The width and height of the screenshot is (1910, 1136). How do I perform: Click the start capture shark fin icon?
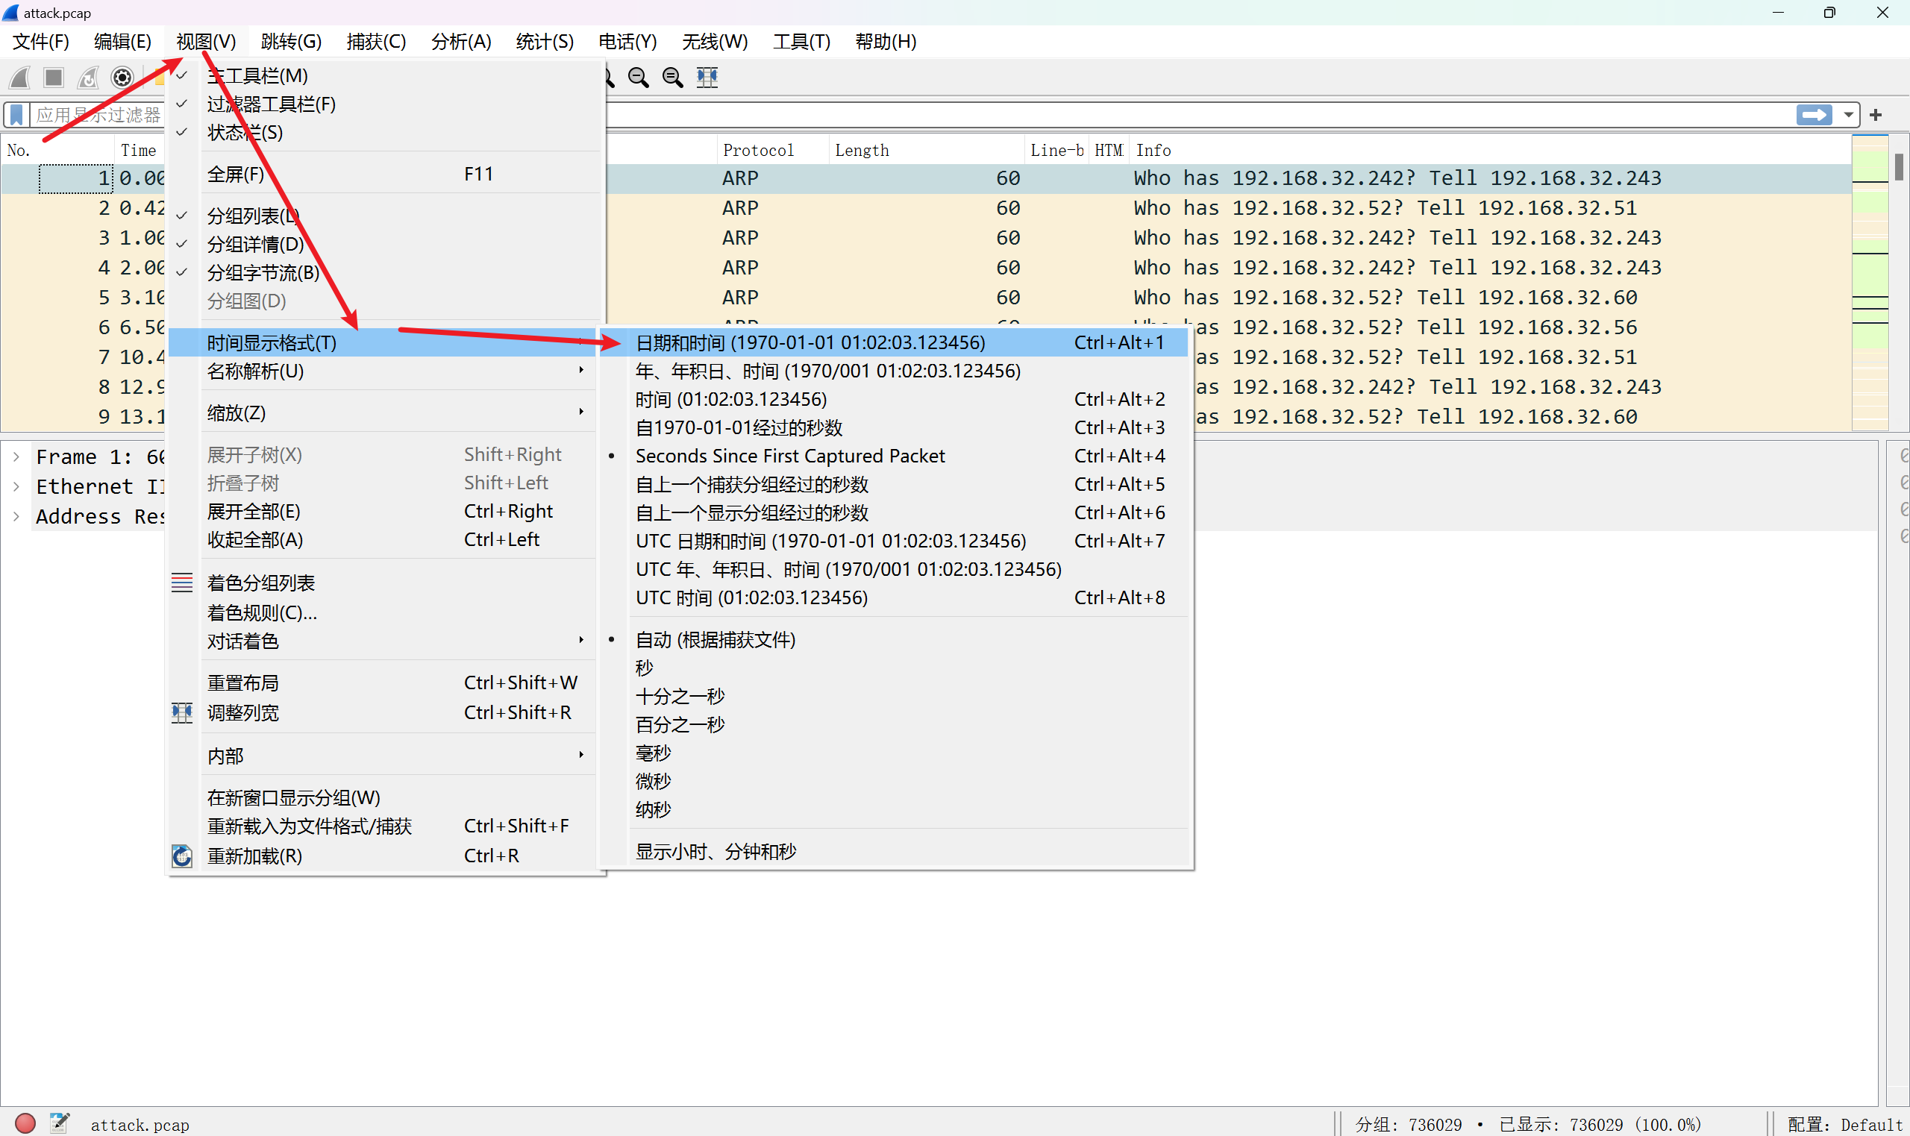click(20, 78)
